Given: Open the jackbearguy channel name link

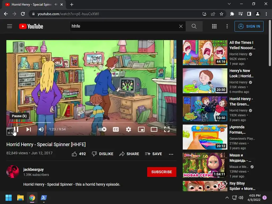Looking at the screenshot, I should click(x=33, y=169).
